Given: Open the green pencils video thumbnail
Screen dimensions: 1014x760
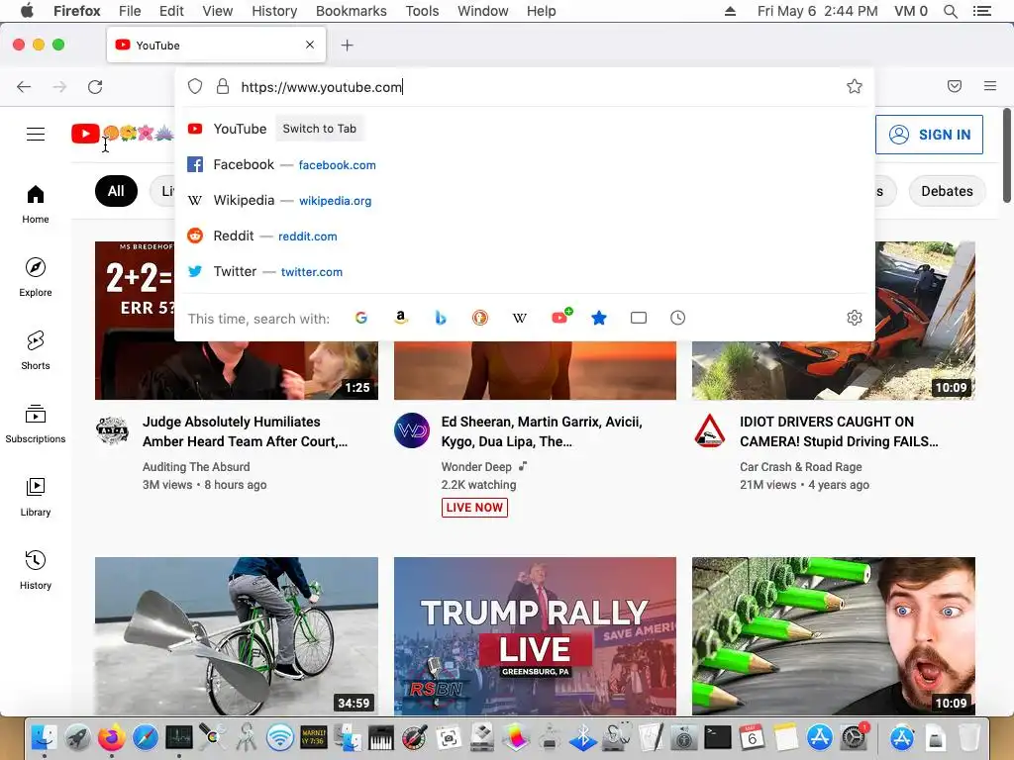Looking at the screenshot, I should [x=834, y=636].
